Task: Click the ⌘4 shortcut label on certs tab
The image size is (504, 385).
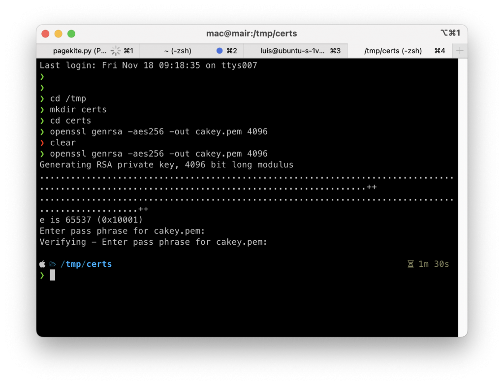Action: coord(440,51)
